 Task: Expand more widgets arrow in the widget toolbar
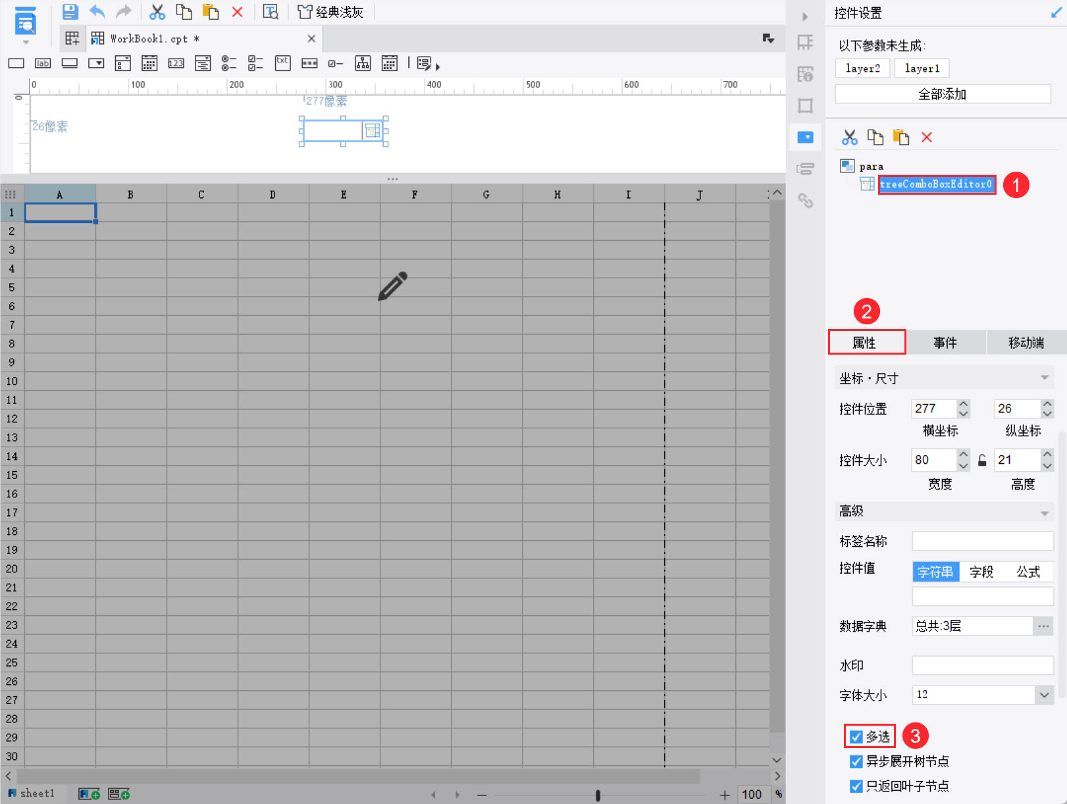pyautogui.click(x=438, y=66)
